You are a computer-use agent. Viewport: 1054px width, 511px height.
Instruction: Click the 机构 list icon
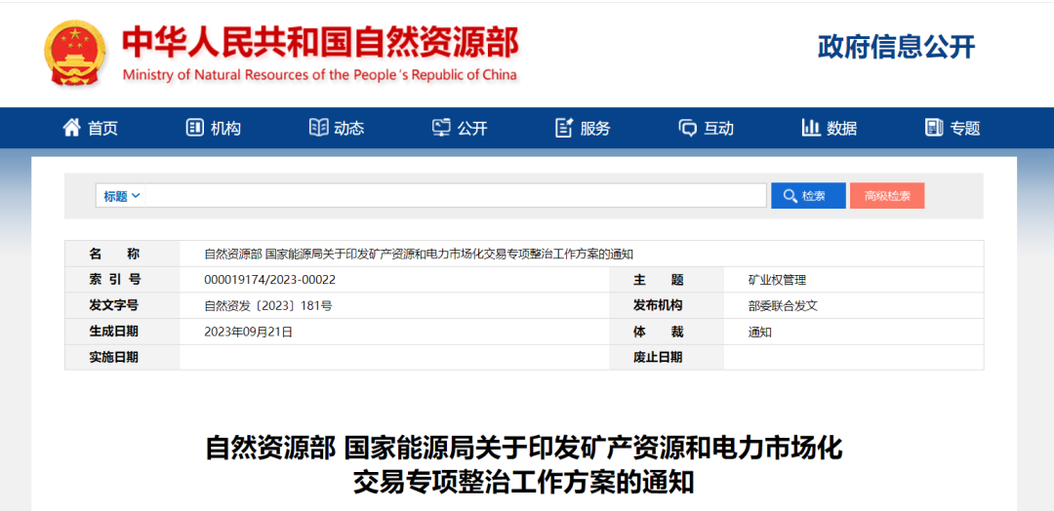194,128
